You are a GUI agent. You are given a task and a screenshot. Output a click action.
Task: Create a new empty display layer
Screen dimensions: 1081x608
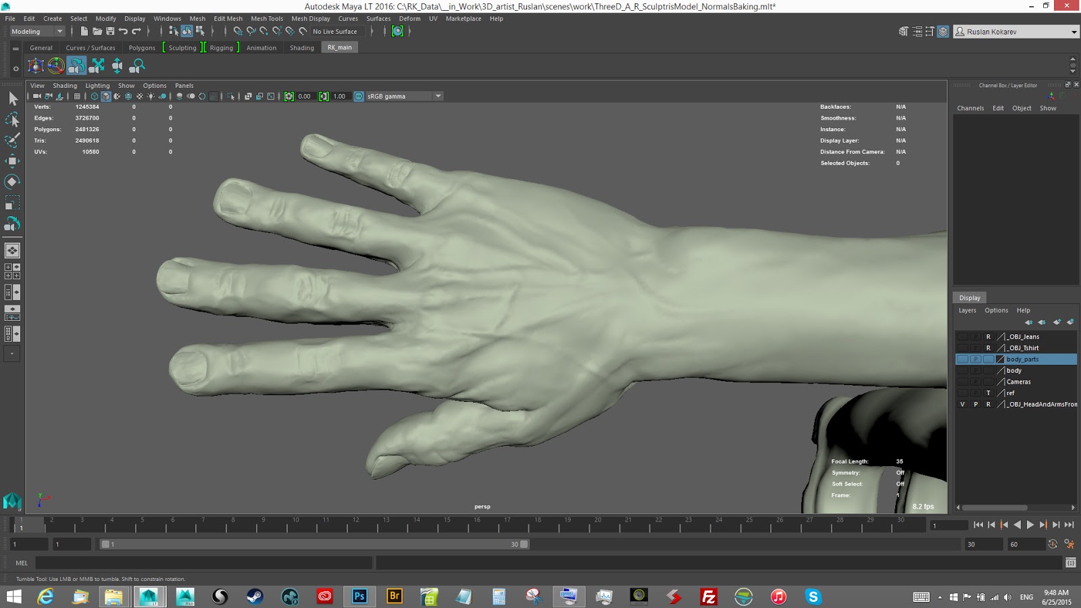[1057, 322]
